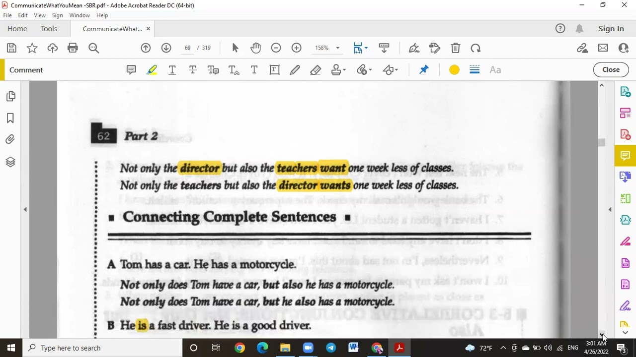
Task: Share a link using the link icon
Action: point(582,48)
